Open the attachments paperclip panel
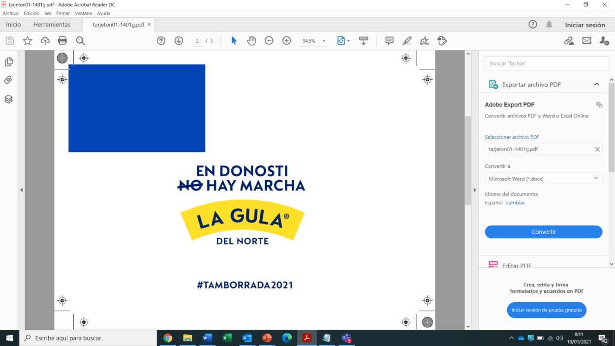Screen dimensions: 615x346 point(8,80)
